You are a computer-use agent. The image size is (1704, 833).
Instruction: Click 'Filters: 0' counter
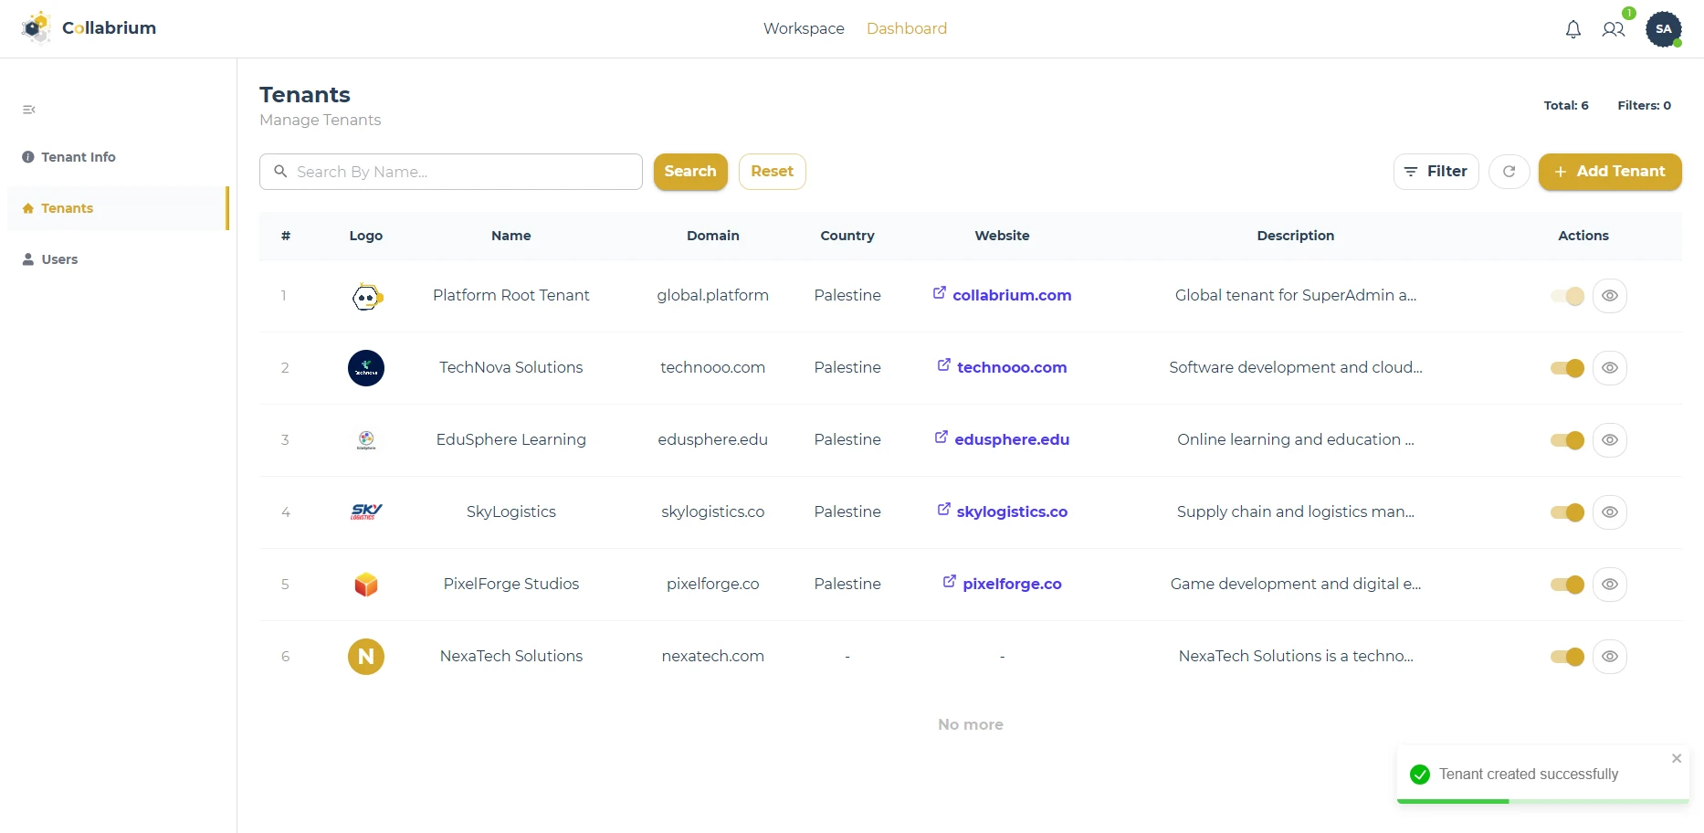(1645, 106)
